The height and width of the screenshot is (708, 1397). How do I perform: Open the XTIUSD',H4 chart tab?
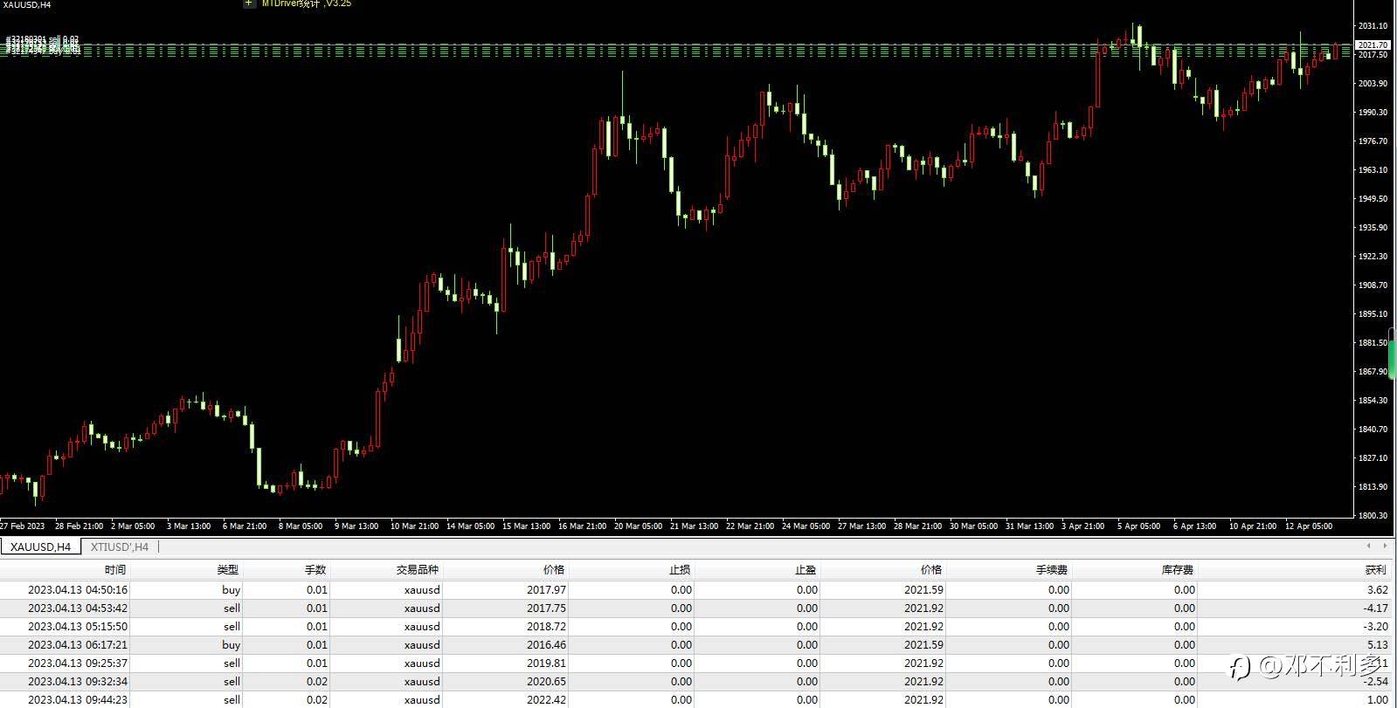[120, 546]
